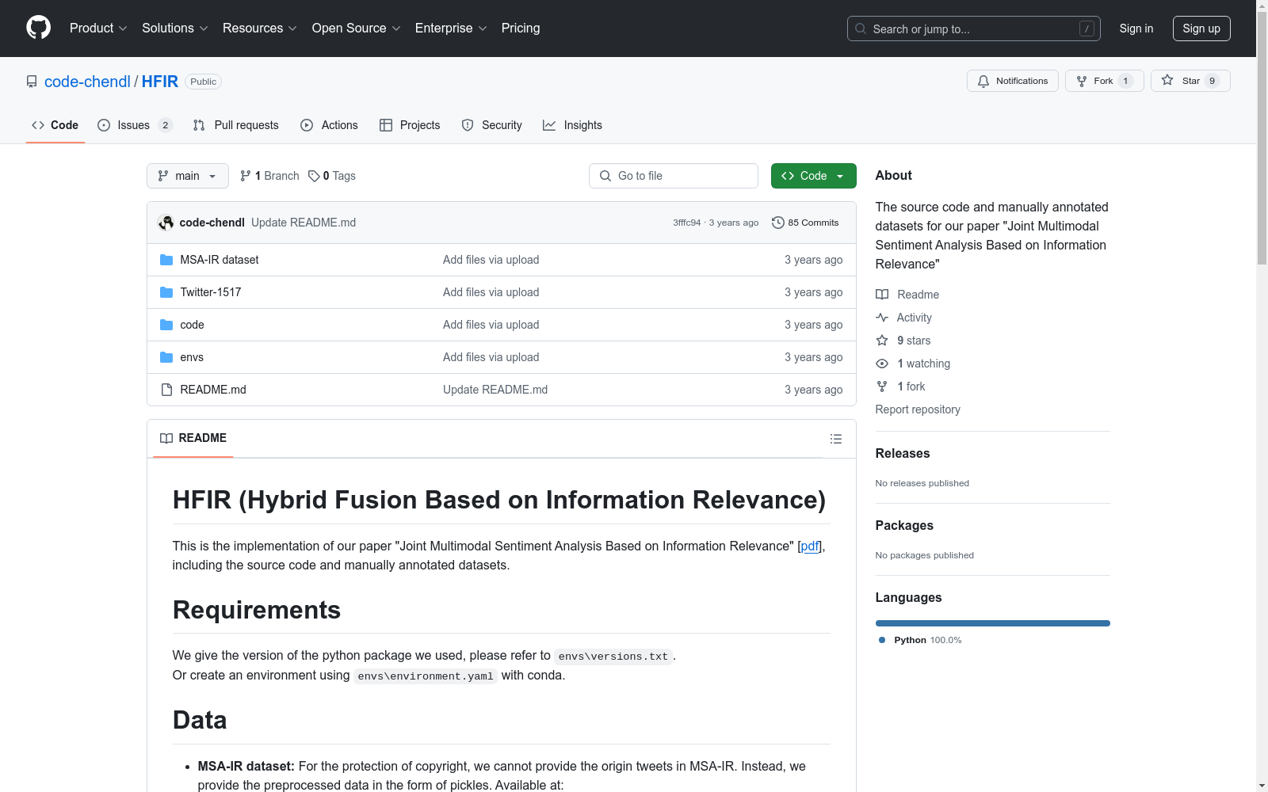The width and height of the screenshot is (1268, 792).
Task: Expand the Resources menu
Action: 260,29
